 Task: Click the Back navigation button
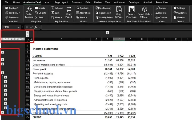click(39, 18)
